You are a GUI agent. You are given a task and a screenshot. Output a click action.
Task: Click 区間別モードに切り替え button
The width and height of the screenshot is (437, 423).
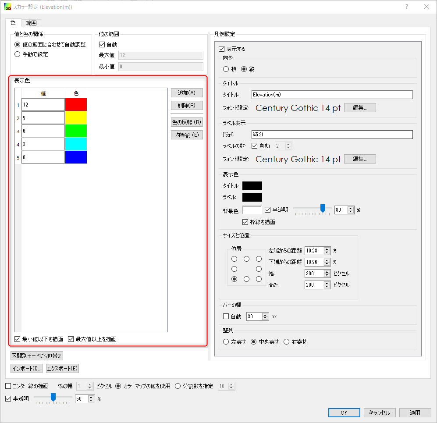click(37, 356)
